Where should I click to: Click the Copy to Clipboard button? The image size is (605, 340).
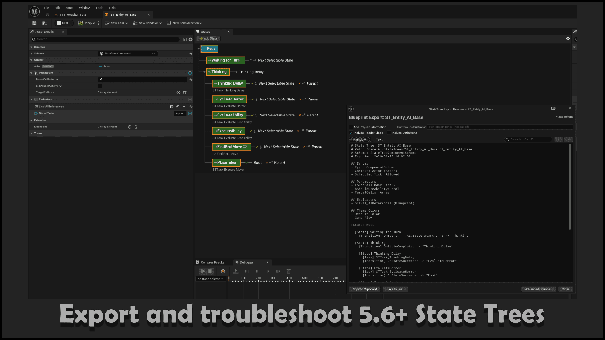tap(365, 289)
